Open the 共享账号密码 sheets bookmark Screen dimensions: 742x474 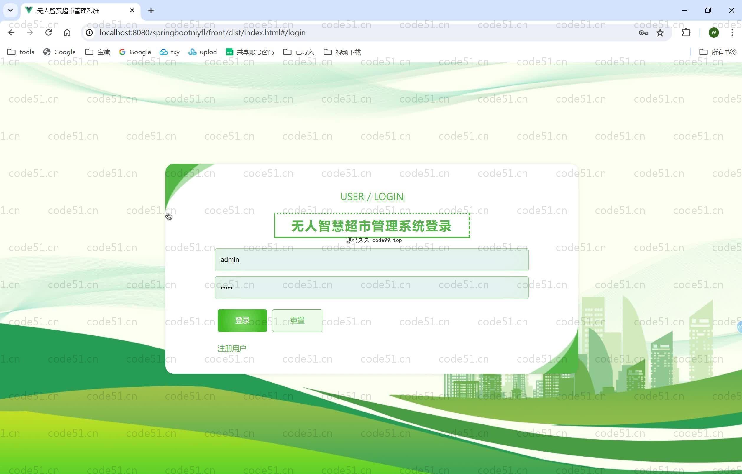[249, 52]
